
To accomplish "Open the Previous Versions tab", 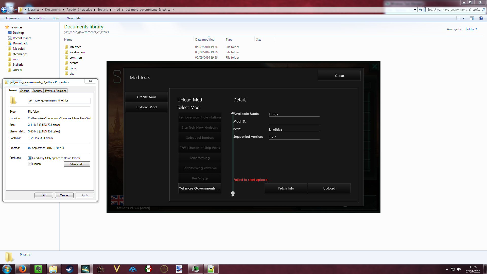I will (56, 91).
